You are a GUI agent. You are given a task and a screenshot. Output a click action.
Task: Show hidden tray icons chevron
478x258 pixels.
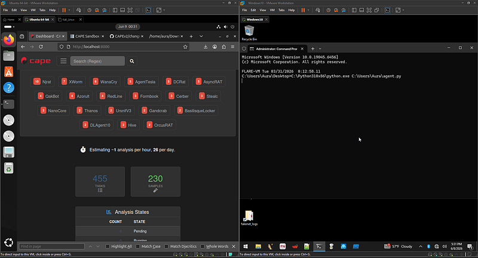point(421,247)
